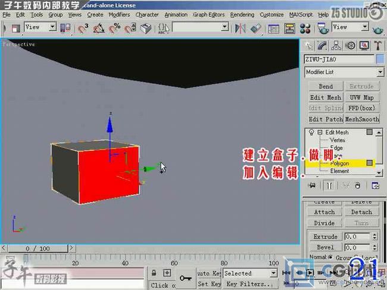Enable the angle snap toggle
387x290 pixels.
pos(99,28)
